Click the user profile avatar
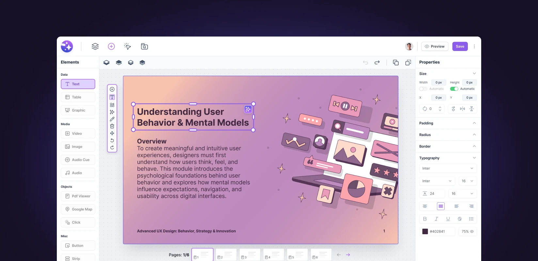 pos(409,46)
